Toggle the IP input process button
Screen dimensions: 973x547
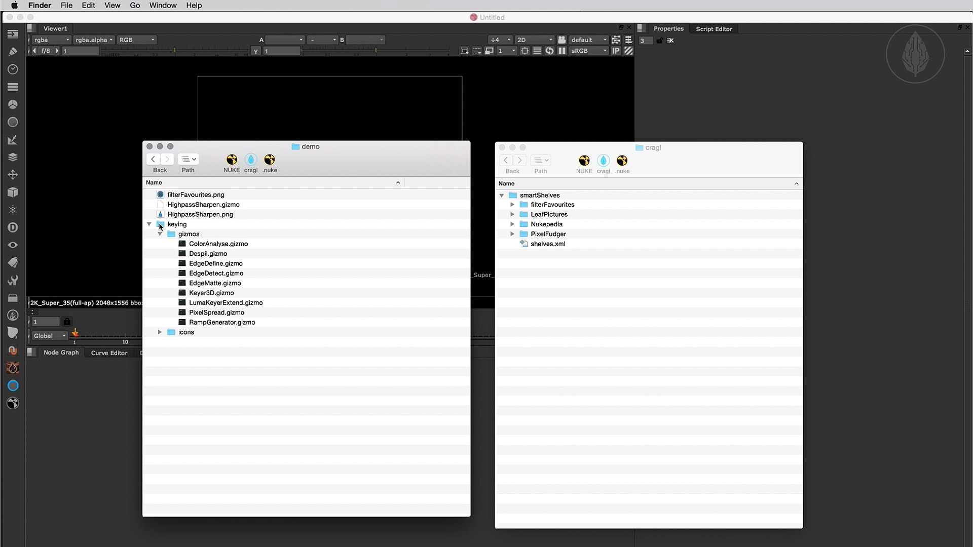[x=616, y=51]
